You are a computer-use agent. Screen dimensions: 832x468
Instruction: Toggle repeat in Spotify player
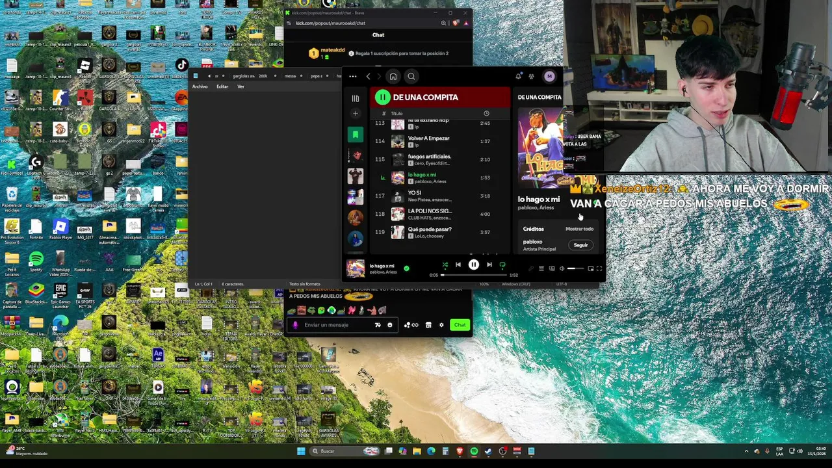pos(502,265)
